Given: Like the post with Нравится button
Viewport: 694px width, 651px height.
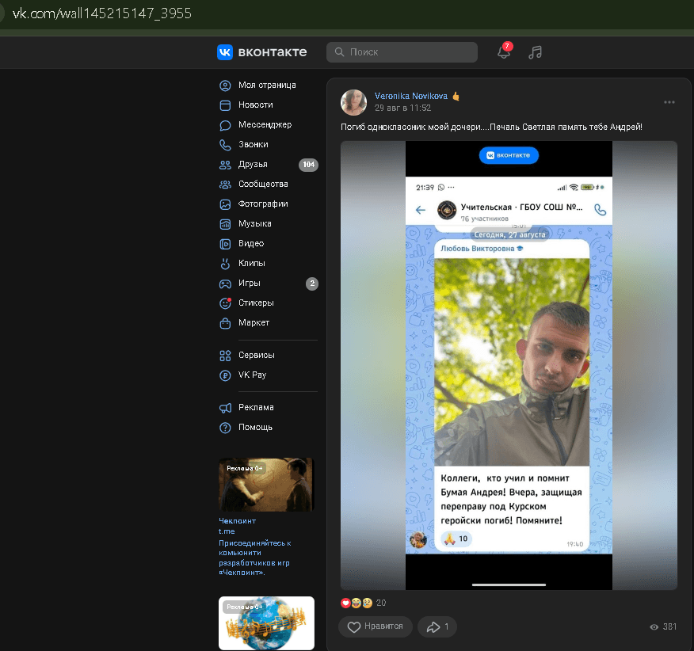Looking at the screenshot, I should click(x=376, y=626).
